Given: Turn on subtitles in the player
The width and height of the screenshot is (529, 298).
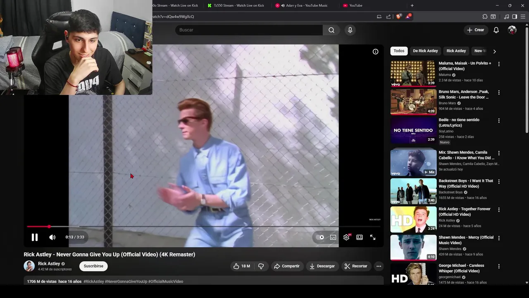Looking at the screenshot, I should (333, 237).
